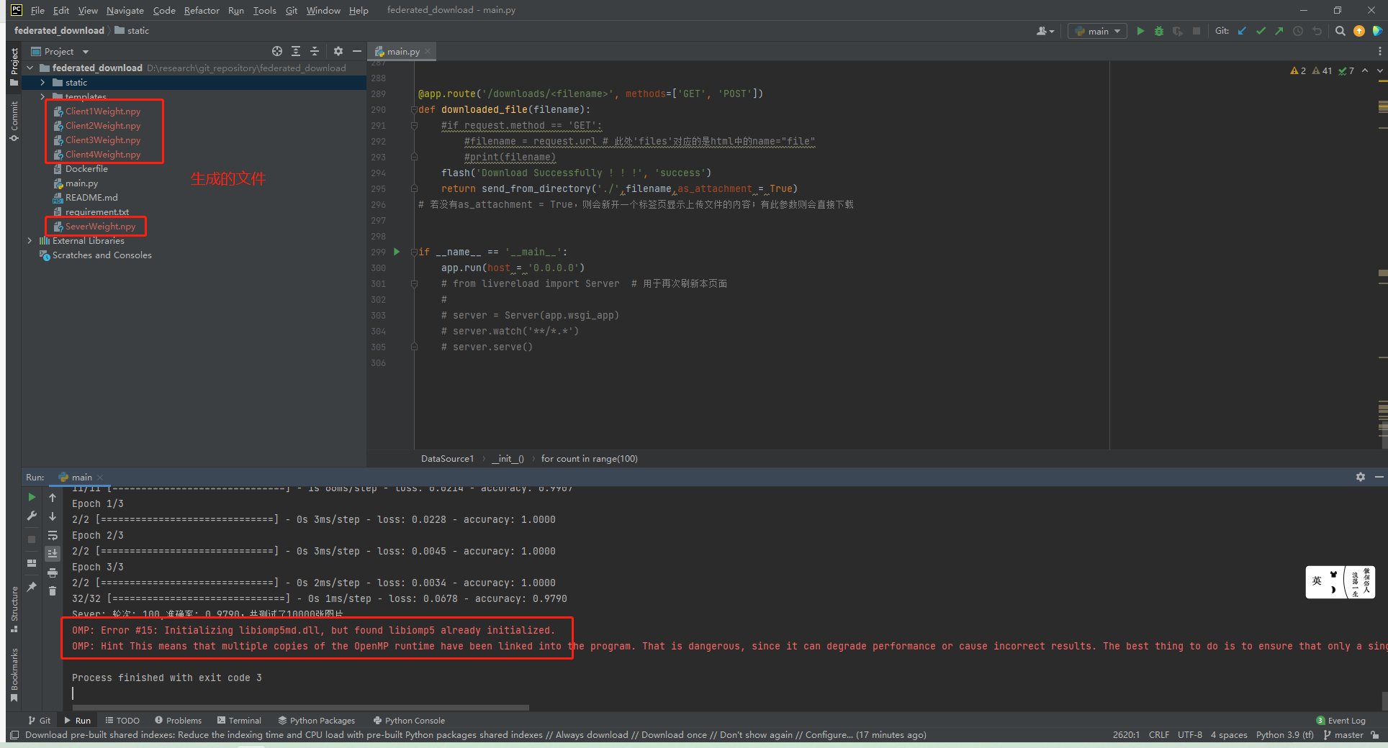
Task: Go to next highlighted error arrow
Action: [1380, 70]
